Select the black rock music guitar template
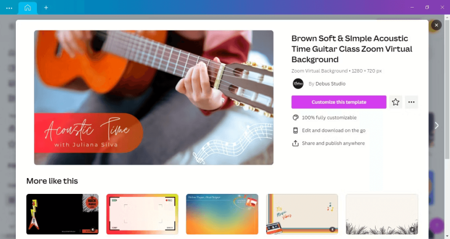This screenshot has width=450, height=239. (x=62, y=214)
